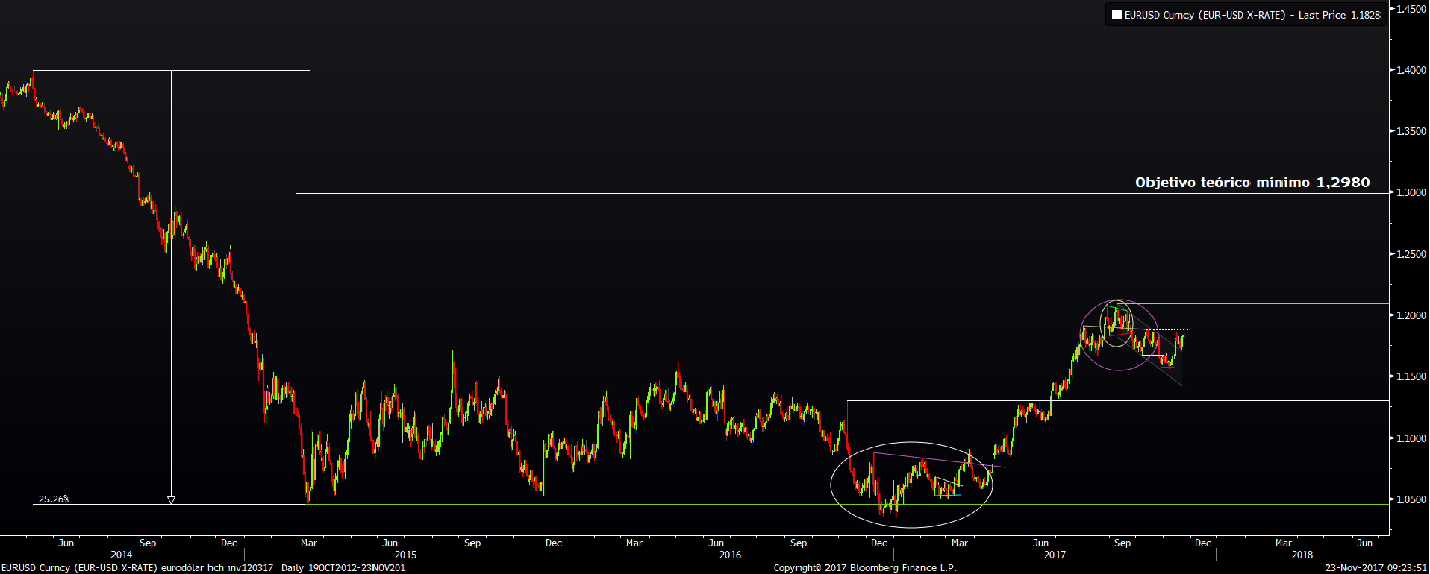
Task: Select the 2018 year label on the time axis
Action: click(x=1302, y=555)
